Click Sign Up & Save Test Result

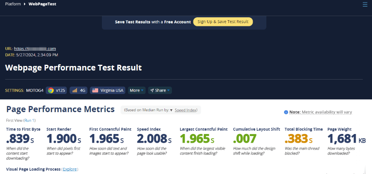[223, 22]
